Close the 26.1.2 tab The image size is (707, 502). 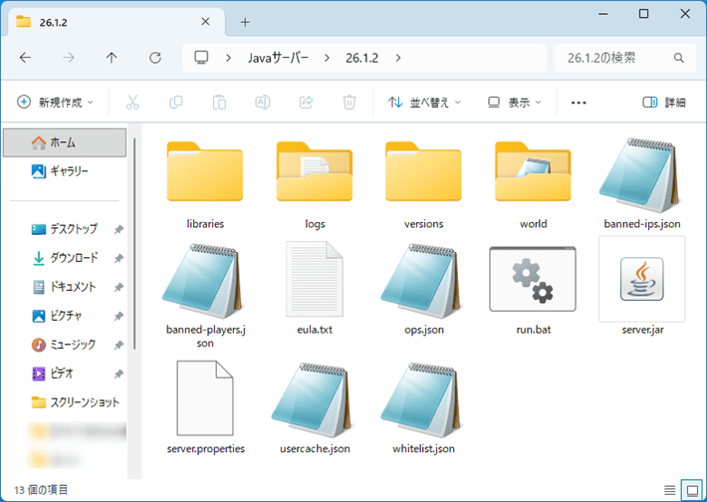point(205,22)
